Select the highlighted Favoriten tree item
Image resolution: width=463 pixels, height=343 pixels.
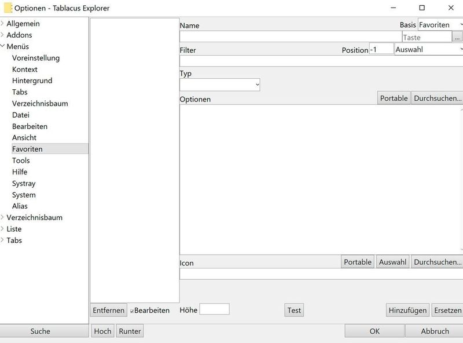coord(50,149)
